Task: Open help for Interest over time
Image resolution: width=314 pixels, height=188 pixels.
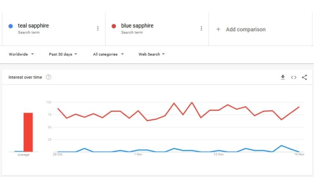Action: [x=49, y=77]
